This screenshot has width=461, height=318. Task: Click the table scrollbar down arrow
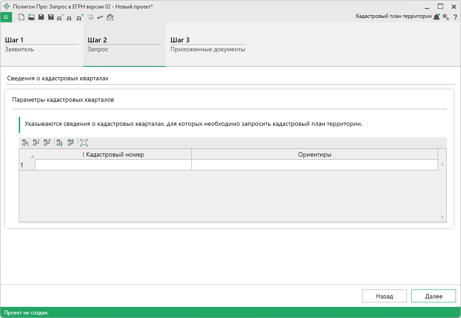(442, 218)
